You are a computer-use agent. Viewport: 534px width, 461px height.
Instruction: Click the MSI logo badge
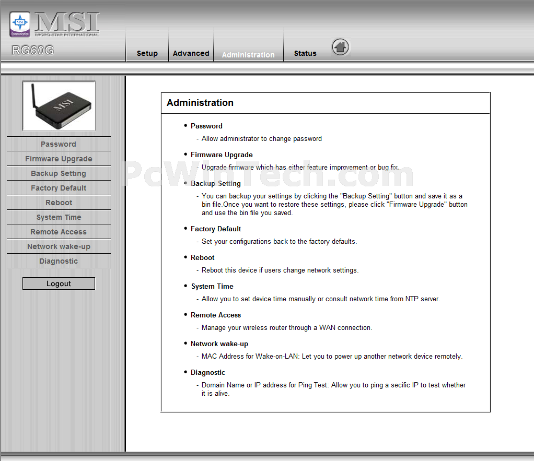(20, 24)
